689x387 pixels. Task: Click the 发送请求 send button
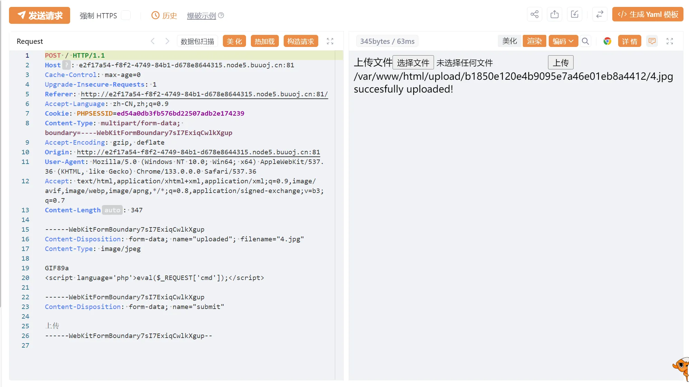pos(39,16)
